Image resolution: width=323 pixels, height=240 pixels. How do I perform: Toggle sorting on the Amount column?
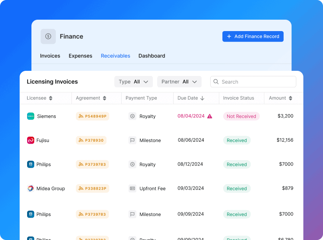[x=290, y=98]
